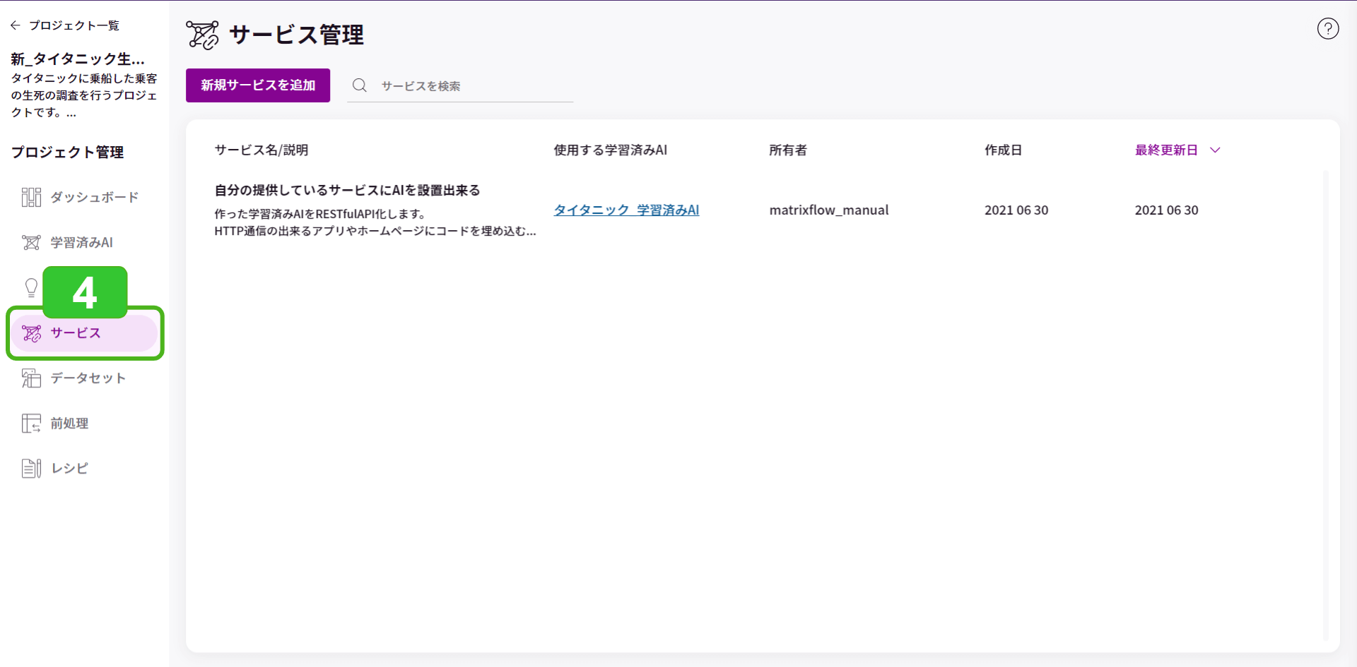
Task: Click the Recipe sidebar icon
Action: click(31, 469)
